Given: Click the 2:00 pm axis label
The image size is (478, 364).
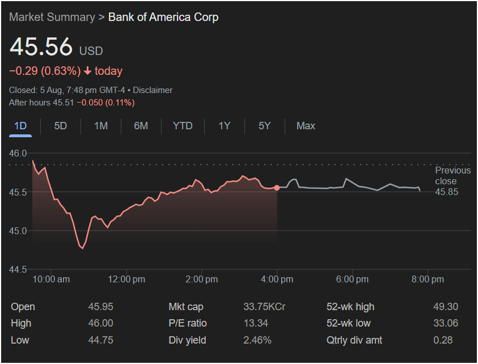Looking at the screenshot, I should [202, 280].
